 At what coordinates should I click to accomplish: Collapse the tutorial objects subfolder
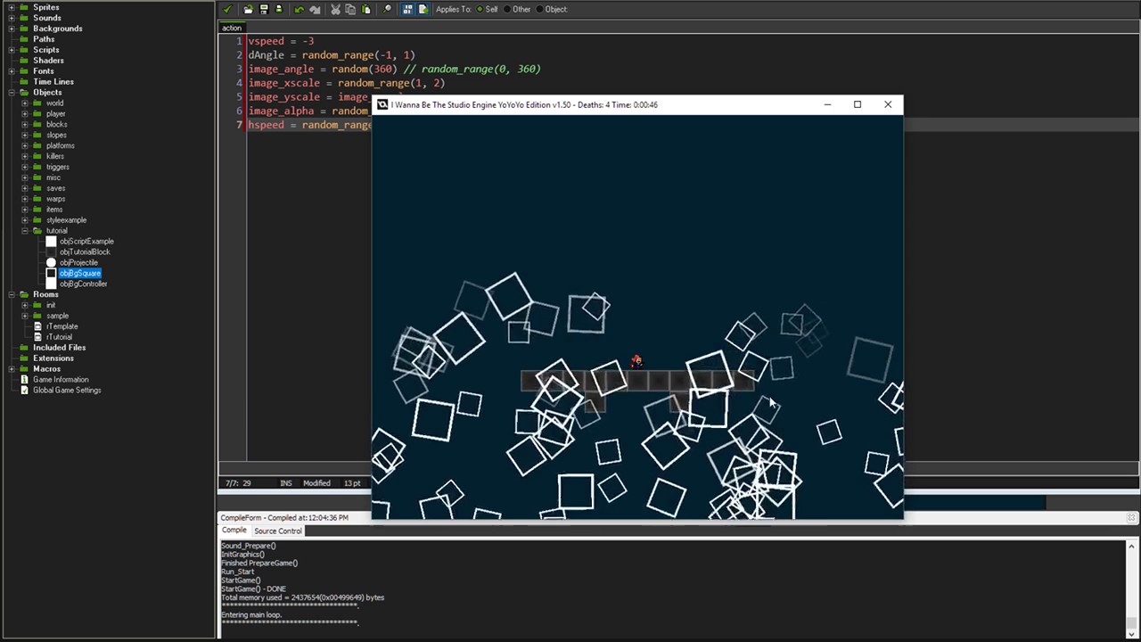coord(25,231)
